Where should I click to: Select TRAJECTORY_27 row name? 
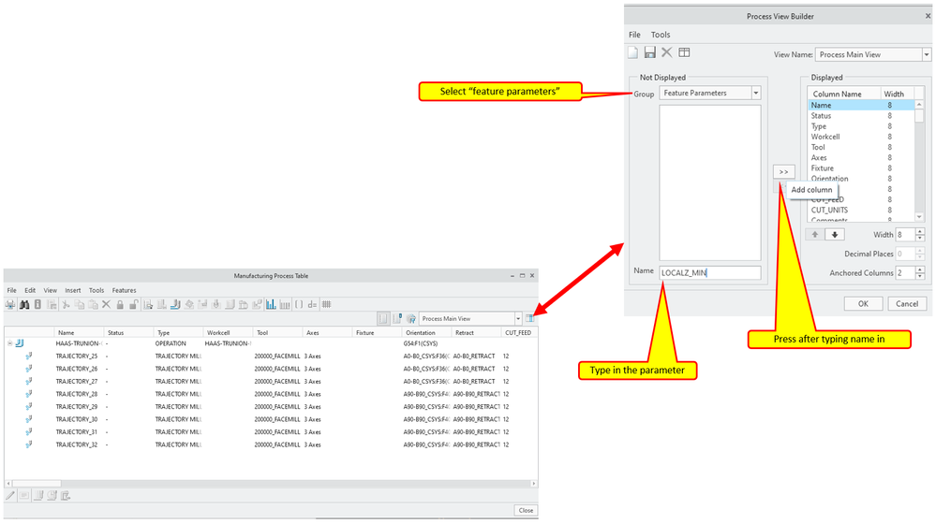(x=77, y=382)
